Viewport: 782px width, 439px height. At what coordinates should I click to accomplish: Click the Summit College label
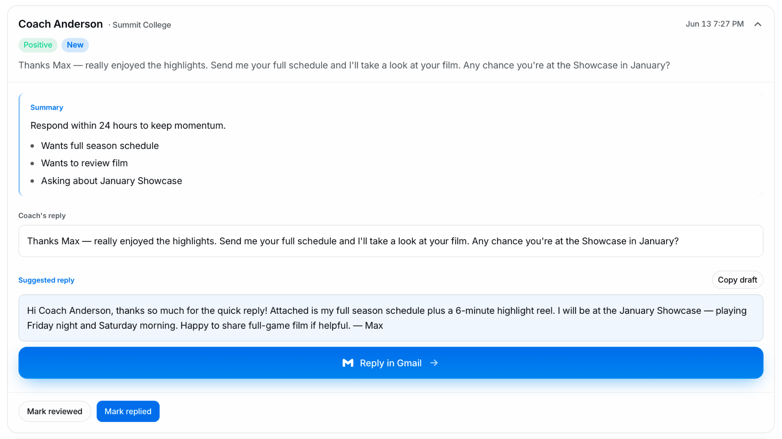pos(141,25)
